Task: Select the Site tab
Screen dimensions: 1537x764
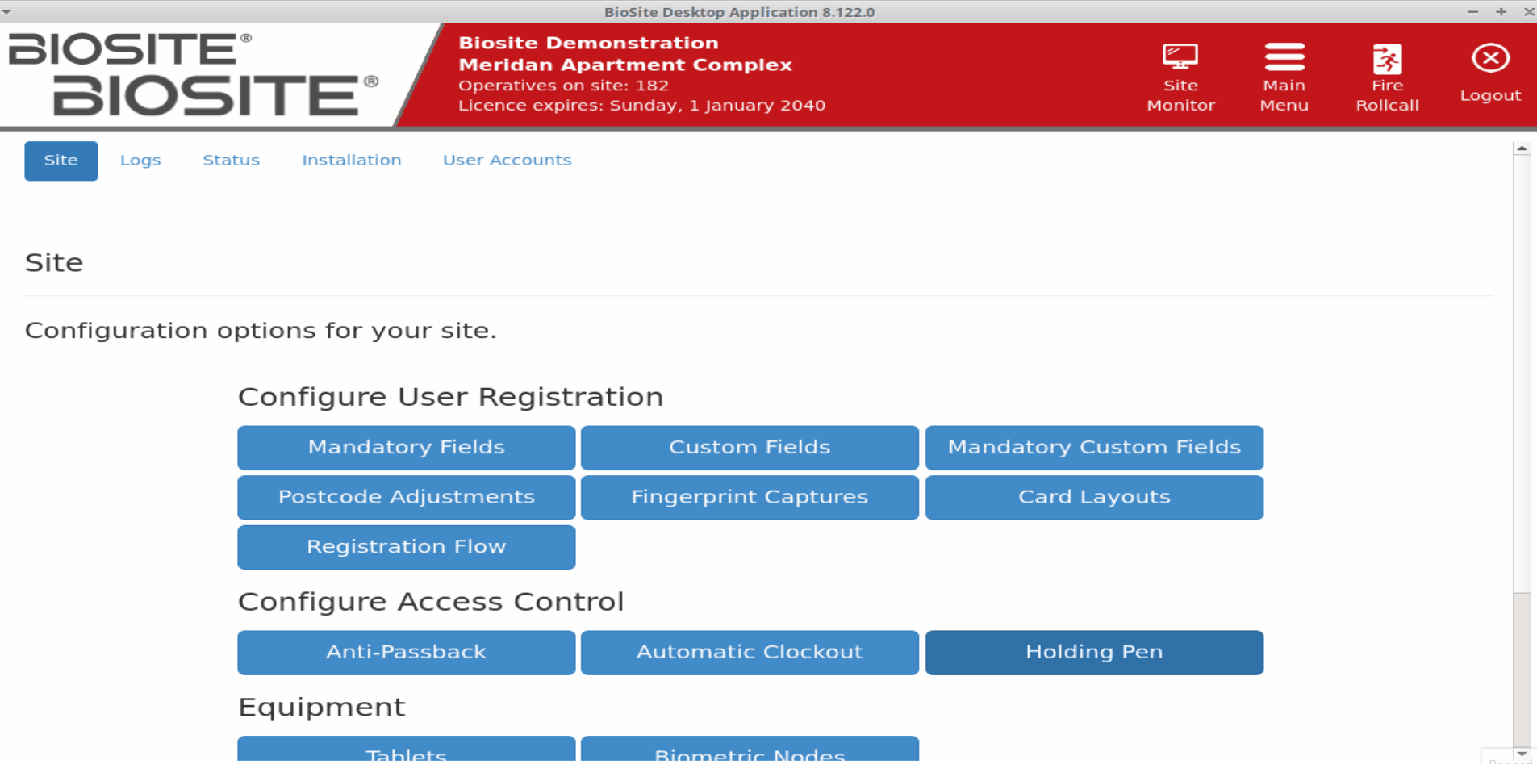Action: click(61, 161)
